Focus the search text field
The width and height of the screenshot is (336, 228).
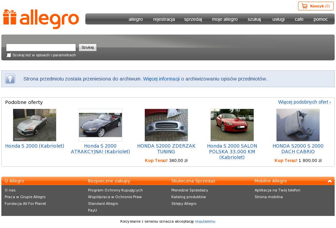[41, 47]
